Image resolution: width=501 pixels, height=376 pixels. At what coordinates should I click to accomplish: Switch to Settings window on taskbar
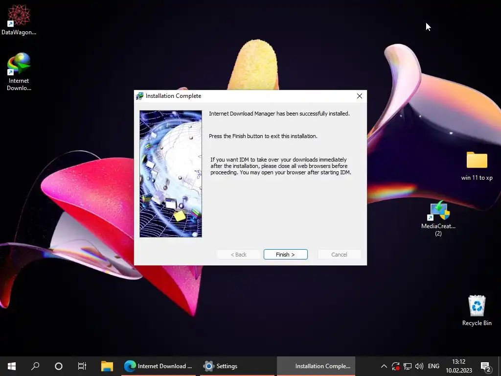(x=237, y=366)
